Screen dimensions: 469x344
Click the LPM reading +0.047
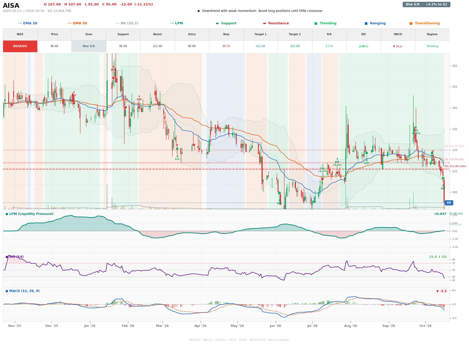440,214
